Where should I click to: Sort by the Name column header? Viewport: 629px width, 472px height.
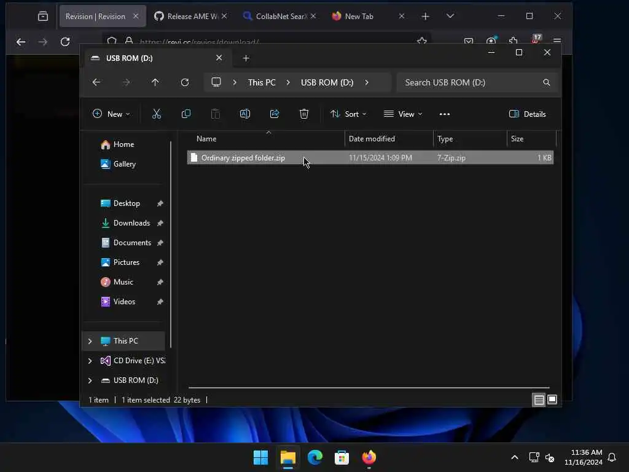click(265, 139)
